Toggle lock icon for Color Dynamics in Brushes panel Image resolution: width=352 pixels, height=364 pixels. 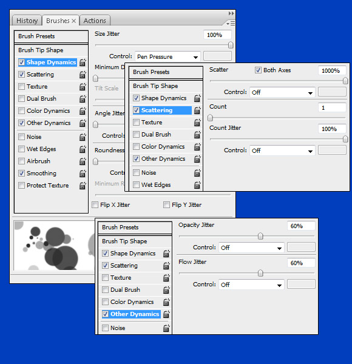click(x=83, y=111)
